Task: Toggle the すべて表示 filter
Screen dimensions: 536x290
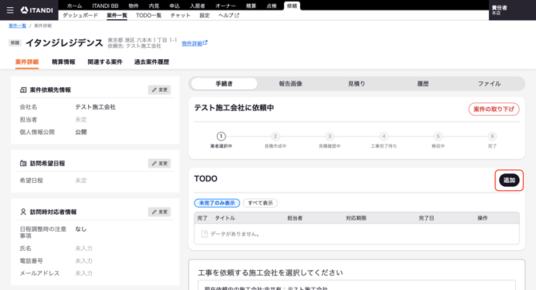Action: click(x=260, y=203)
